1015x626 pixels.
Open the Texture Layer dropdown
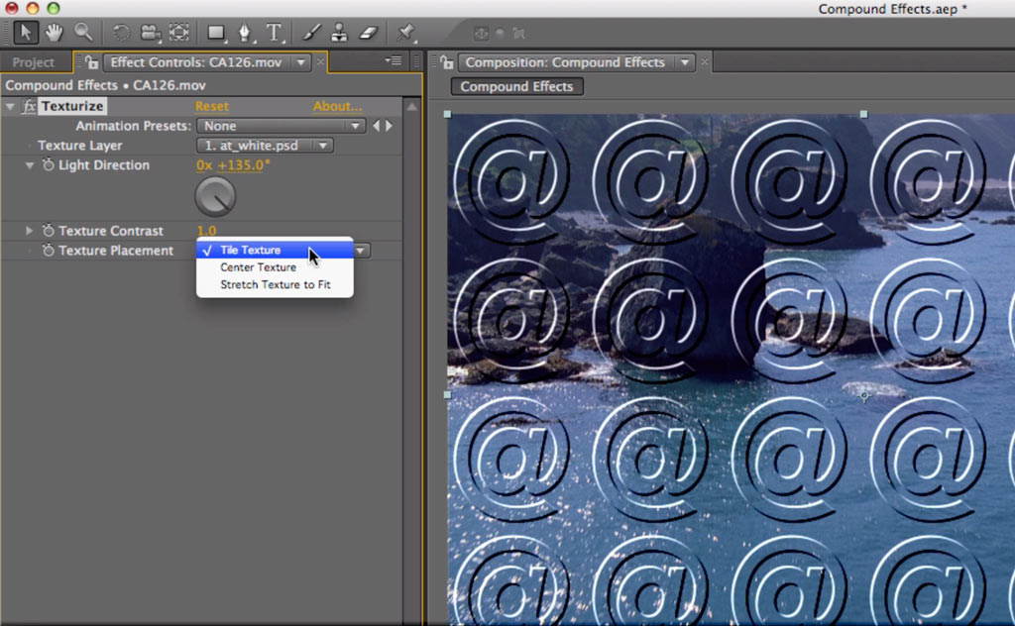pos(265,146)
